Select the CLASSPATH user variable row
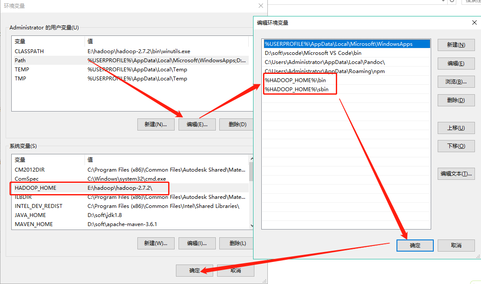Image resolution: width=481 pixels, height=284 pixels. coord(130,51)
